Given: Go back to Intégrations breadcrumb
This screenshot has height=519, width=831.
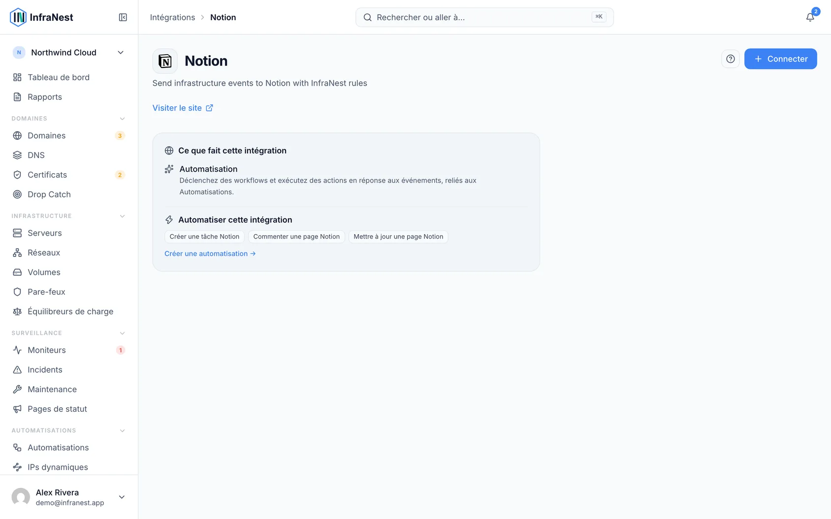Looking at the screenshot, I should pos(172,17).
